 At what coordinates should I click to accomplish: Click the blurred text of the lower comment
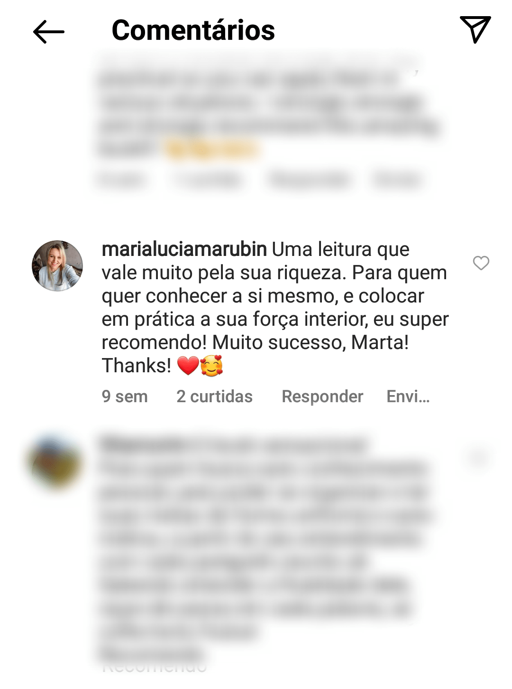[x=265, y=551]
